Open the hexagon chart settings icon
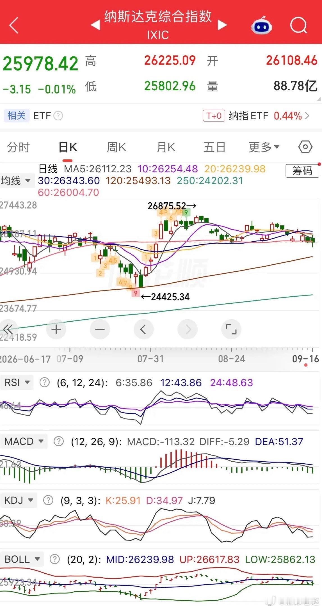Screen dimensions: 322x609 305,147
